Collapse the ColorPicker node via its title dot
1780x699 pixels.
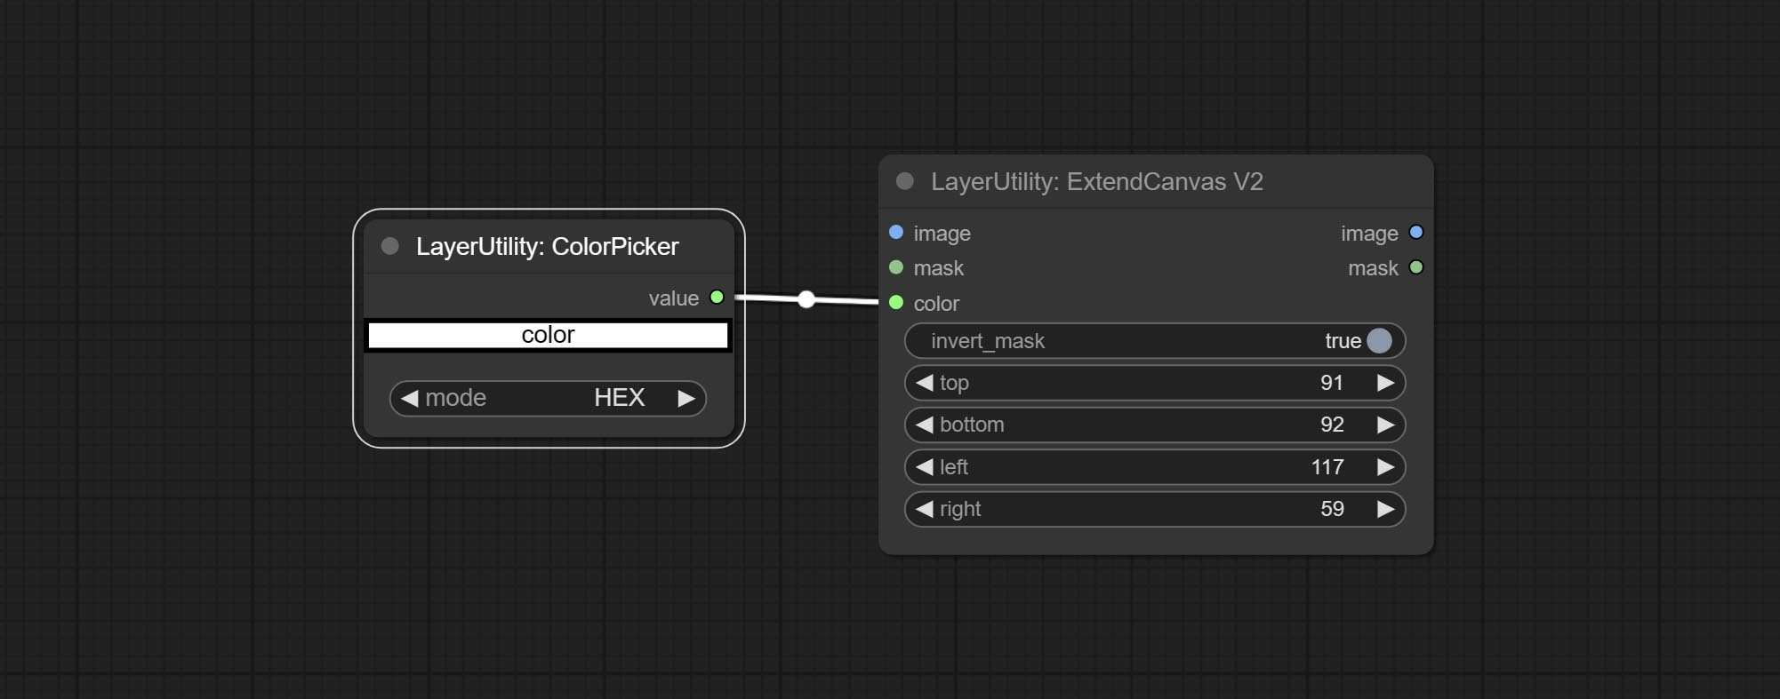(389, 246)
